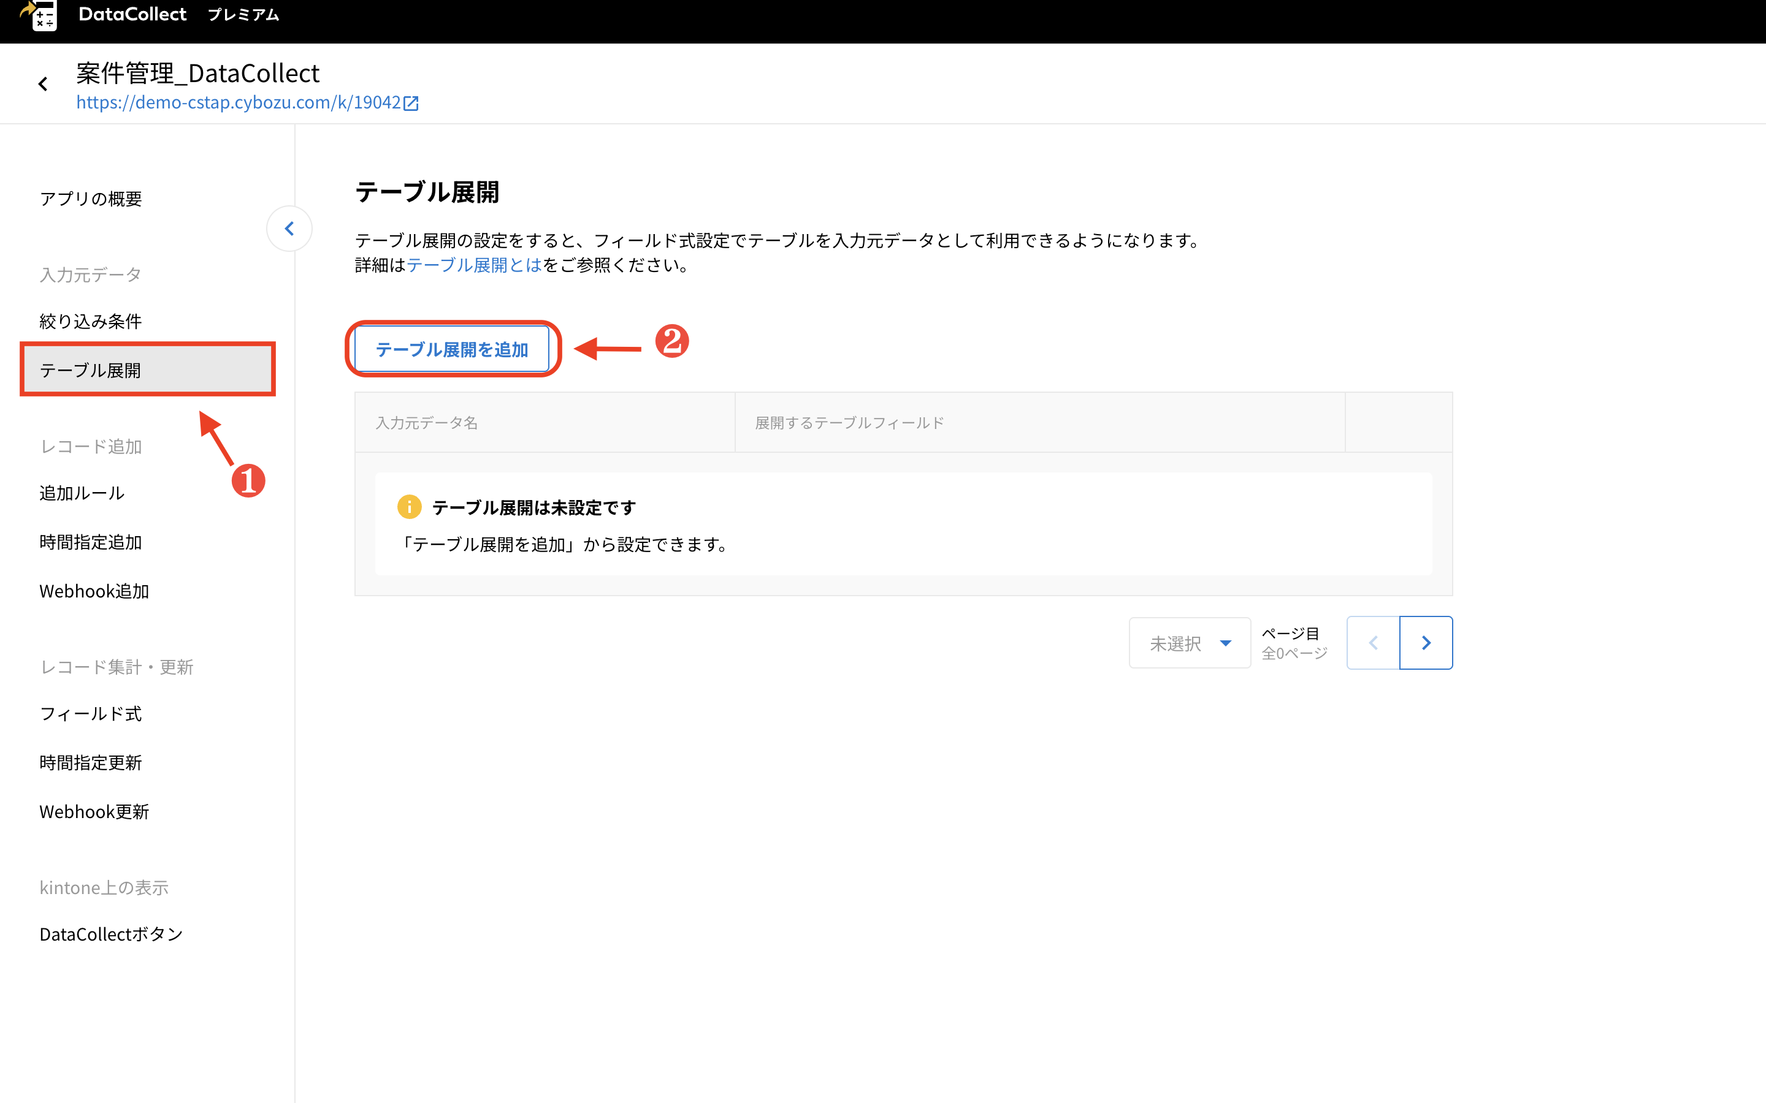Select アプリの概要 in sidebar
This screenshot has height=1103, width=1766.
tap(91, 199)
